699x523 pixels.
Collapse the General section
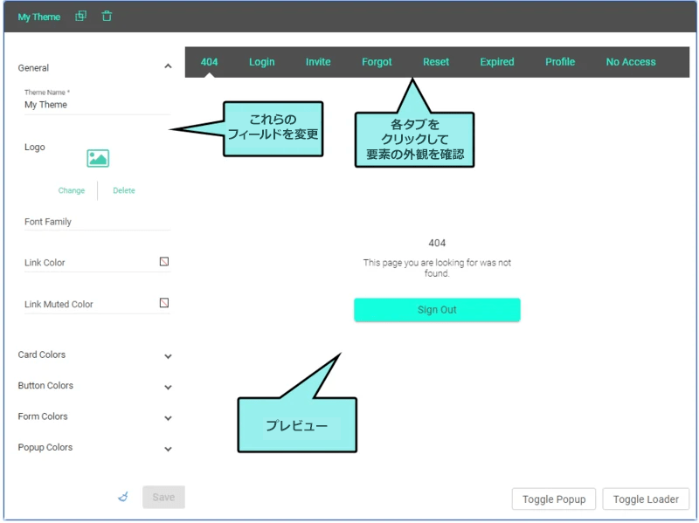point(168,66)
